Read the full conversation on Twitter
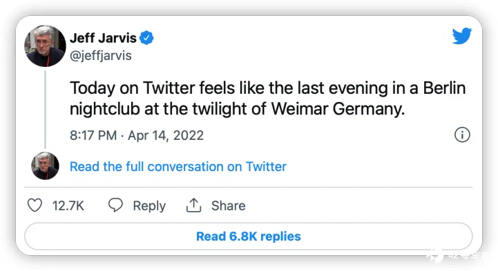 tap(178, 167)
